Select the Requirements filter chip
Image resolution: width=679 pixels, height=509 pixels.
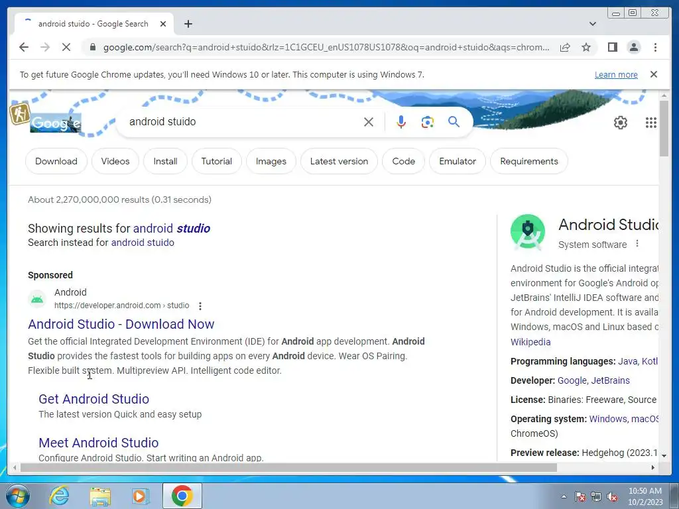[529, 162]
